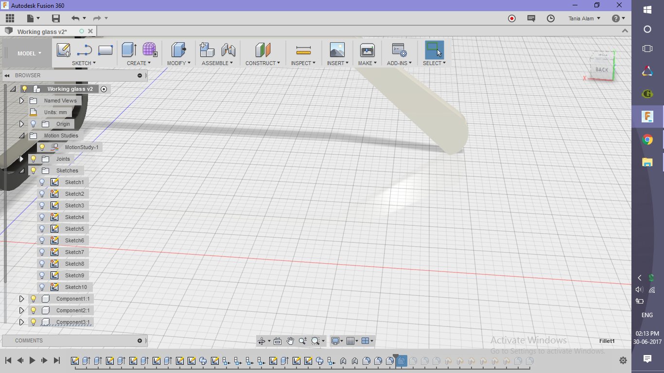Select the Line sketch tool

(x=85, y=50)
